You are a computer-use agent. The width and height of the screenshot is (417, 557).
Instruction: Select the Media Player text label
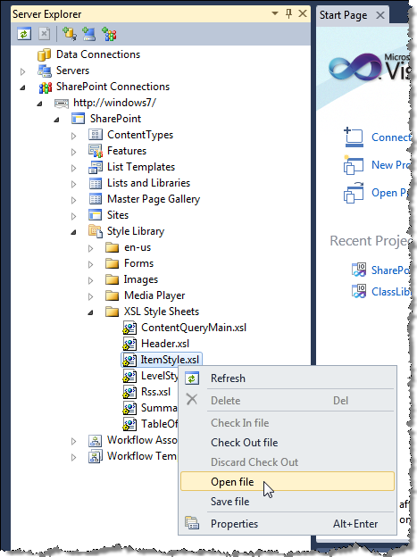point(154,295)
